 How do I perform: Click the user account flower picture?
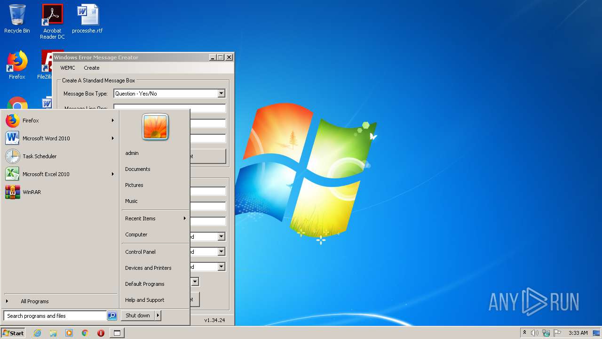pos(155,127)
